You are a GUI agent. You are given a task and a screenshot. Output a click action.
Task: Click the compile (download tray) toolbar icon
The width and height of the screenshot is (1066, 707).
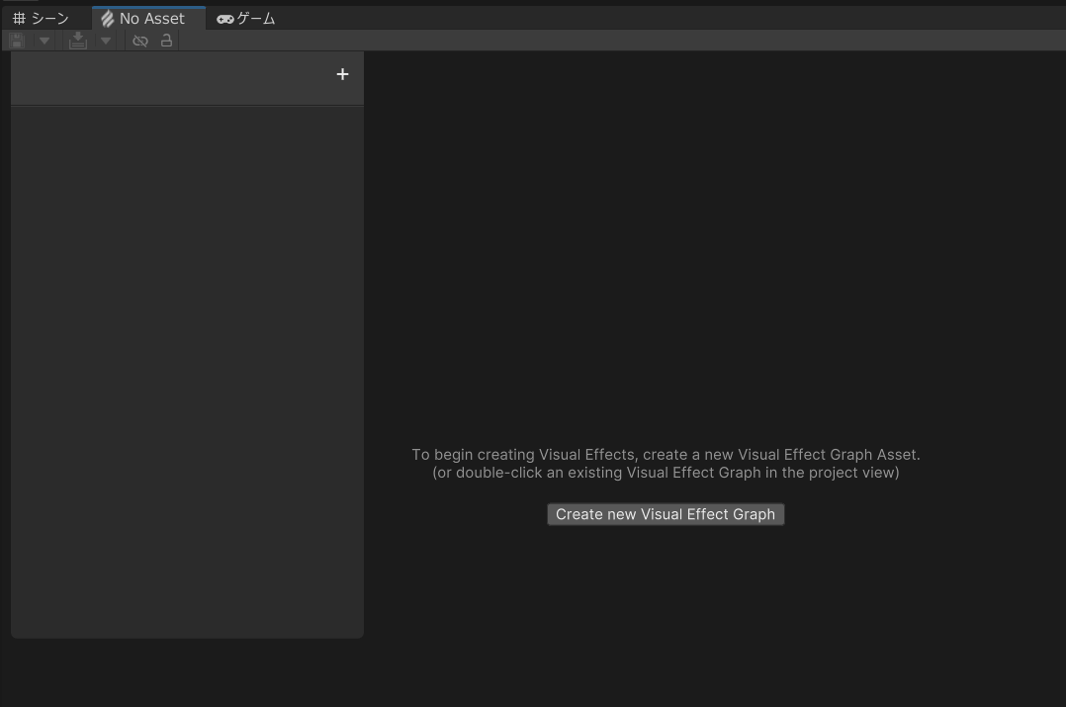pos(78,41)
